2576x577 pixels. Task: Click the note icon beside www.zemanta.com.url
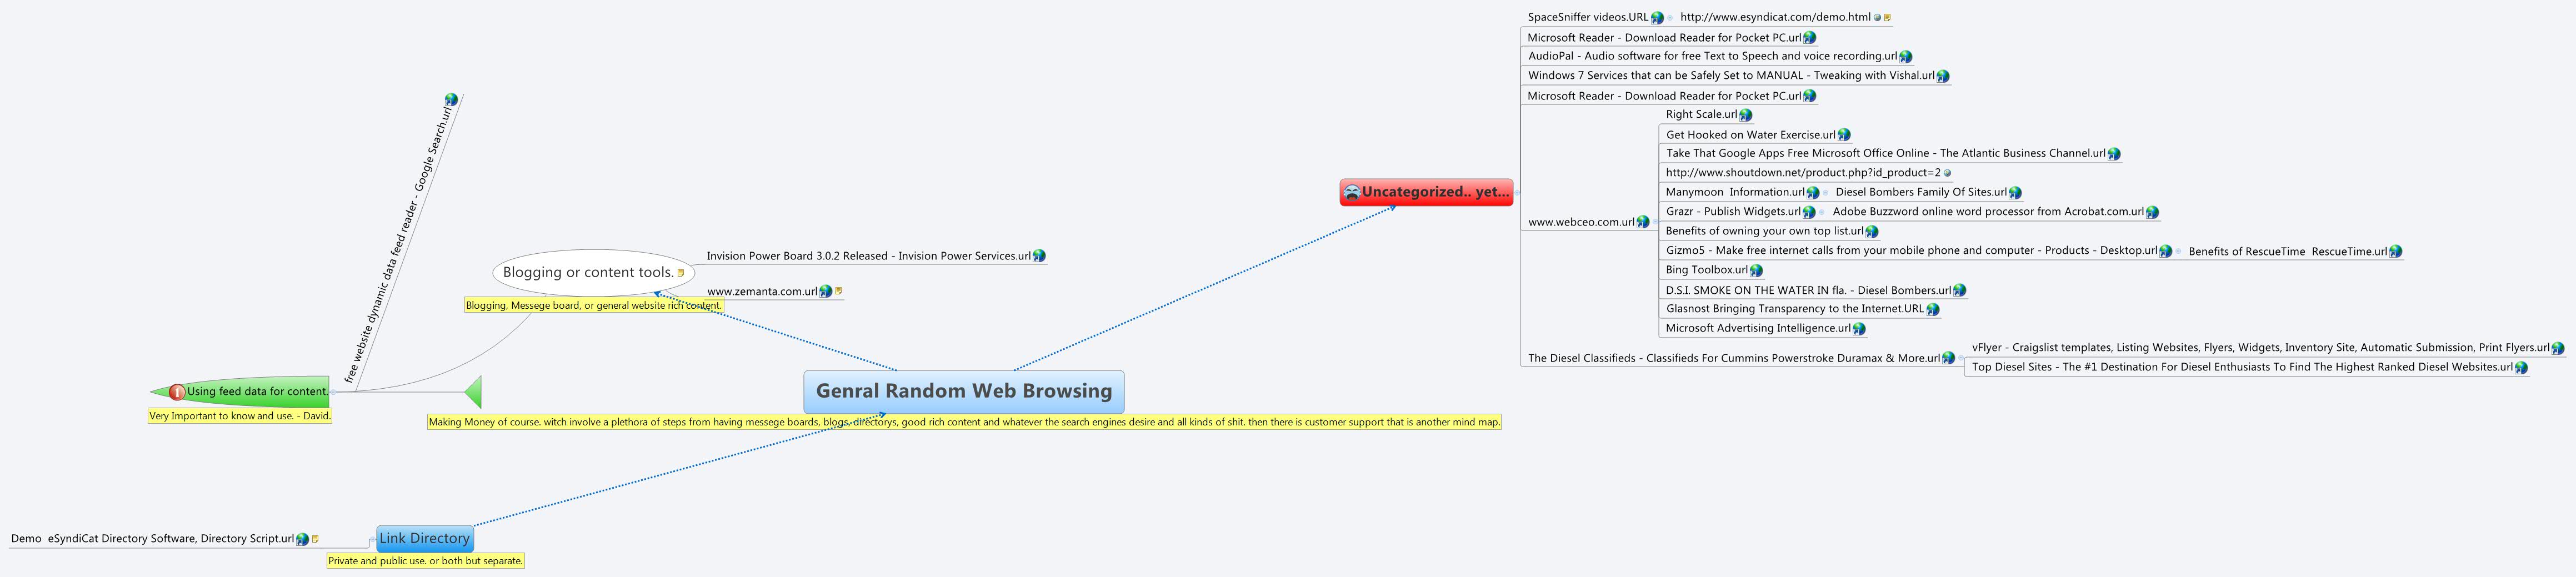pos(838,292)
